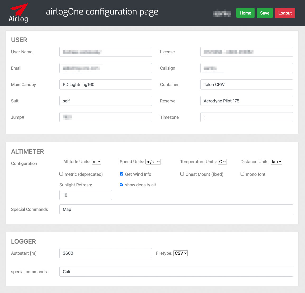Log out using the red Logout button
The image size is (305, 293).
click(285, 13)
